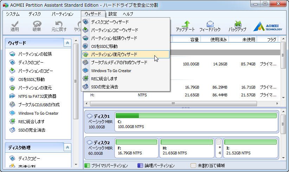Screen dimensions: 289x172
Task: Select the H: 21.65GB NTFS partition block
Action: click(187, 148)
